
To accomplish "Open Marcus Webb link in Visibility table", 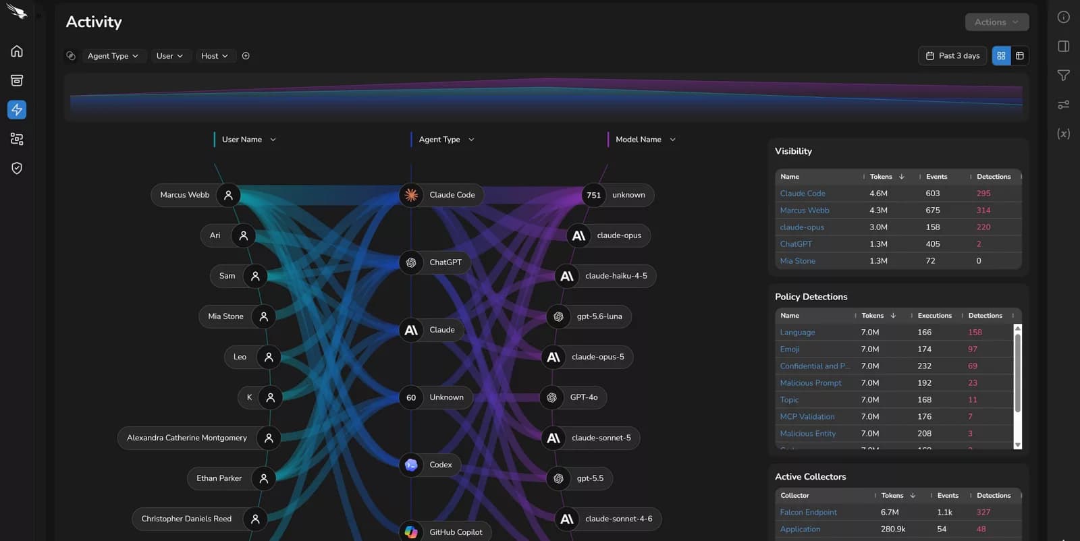I will pos(805,210).
